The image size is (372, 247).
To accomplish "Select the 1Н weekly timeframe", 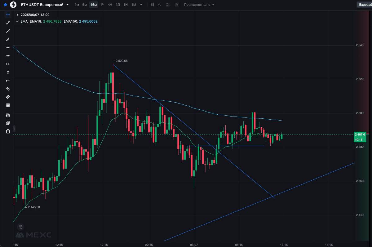I will point(126,5).
